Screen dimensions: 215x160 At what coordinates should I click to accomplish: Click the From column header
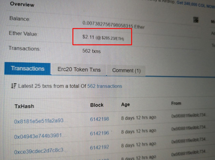coord(176,103)
